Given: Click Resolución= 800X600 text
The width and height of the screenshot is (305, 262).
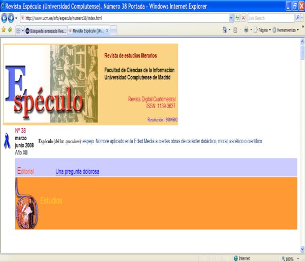Looking at the screenshot, I should coord(163,120).
